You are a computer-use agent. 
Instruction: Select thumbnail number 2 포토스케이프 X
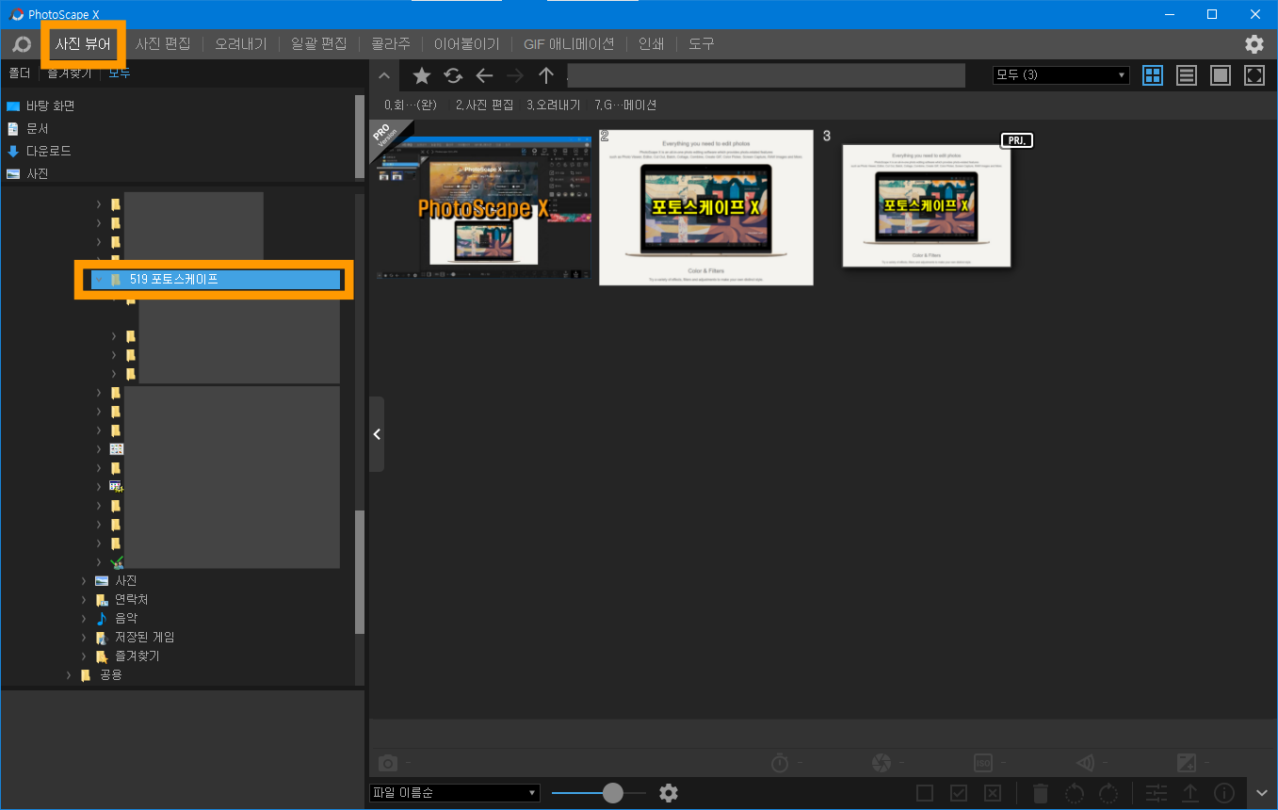706,207
